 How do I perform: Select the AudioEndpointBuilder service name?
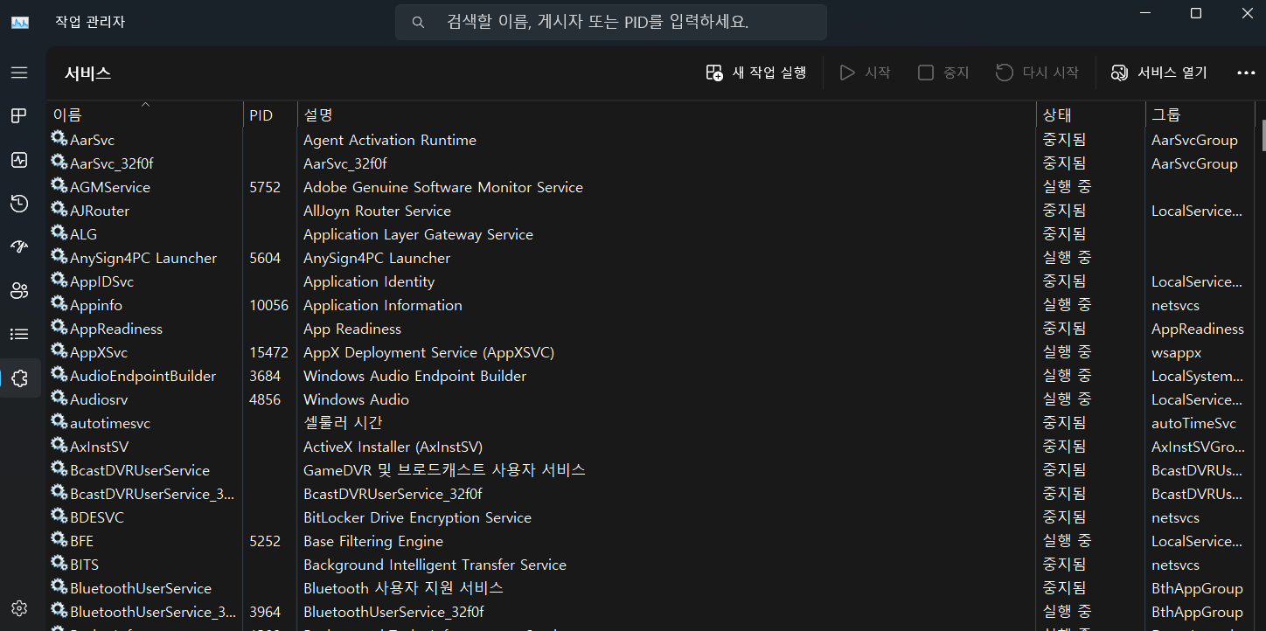coord(143,376)
